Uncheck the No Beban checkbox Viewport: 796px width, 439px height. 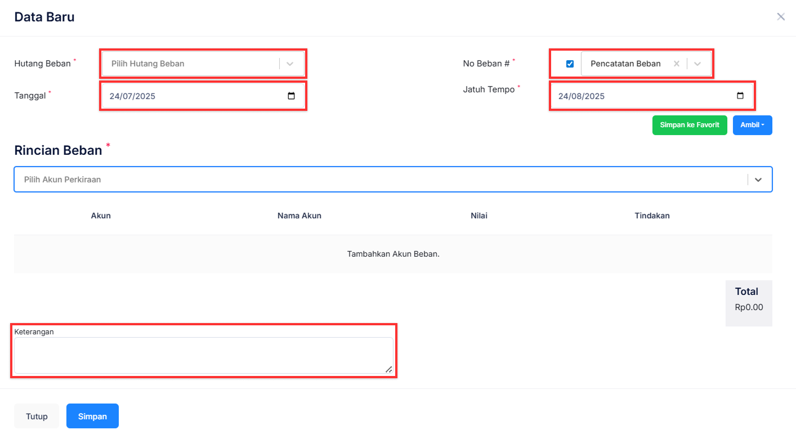tap(570, 64)
